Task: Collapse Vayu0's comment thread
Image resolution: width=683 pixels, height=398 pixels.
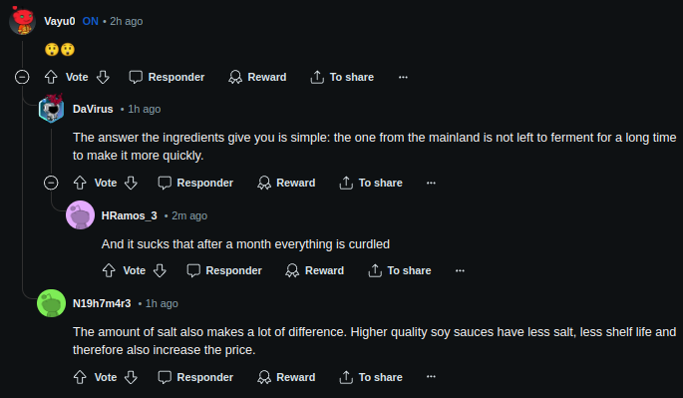Action: pyautogui.click(x=22, y=77)
